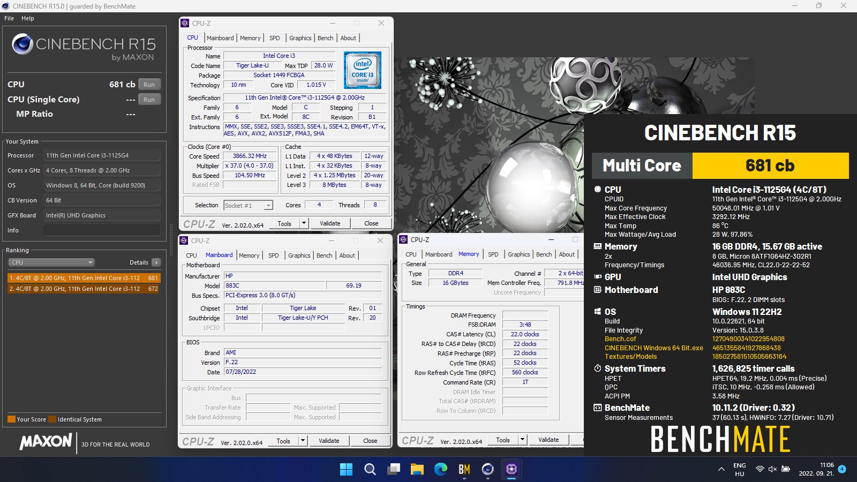Expand Tools dropdown arrow in Mainboard CPU-Z window
The width and height of the screenshot is (857, 482).
click(303, 441)
